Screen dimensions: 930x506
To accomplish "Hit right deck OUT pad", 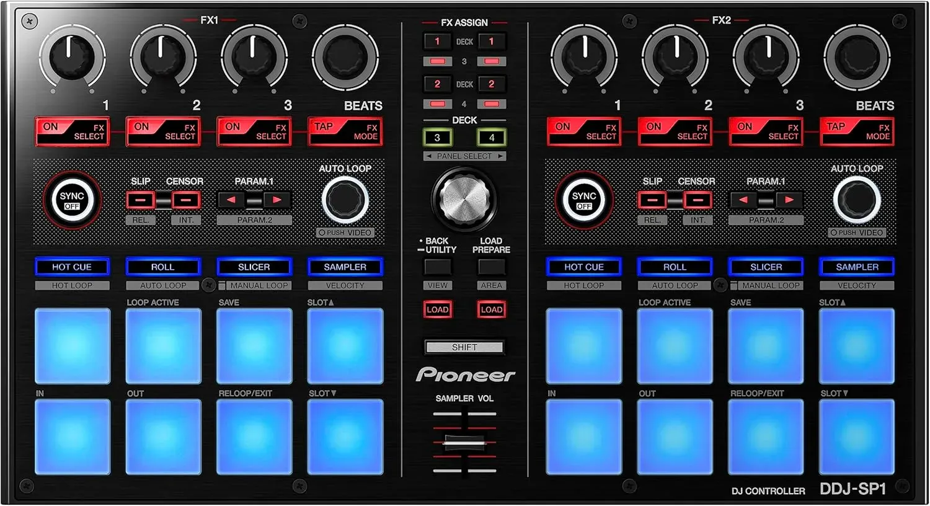I will click(675, 437).
